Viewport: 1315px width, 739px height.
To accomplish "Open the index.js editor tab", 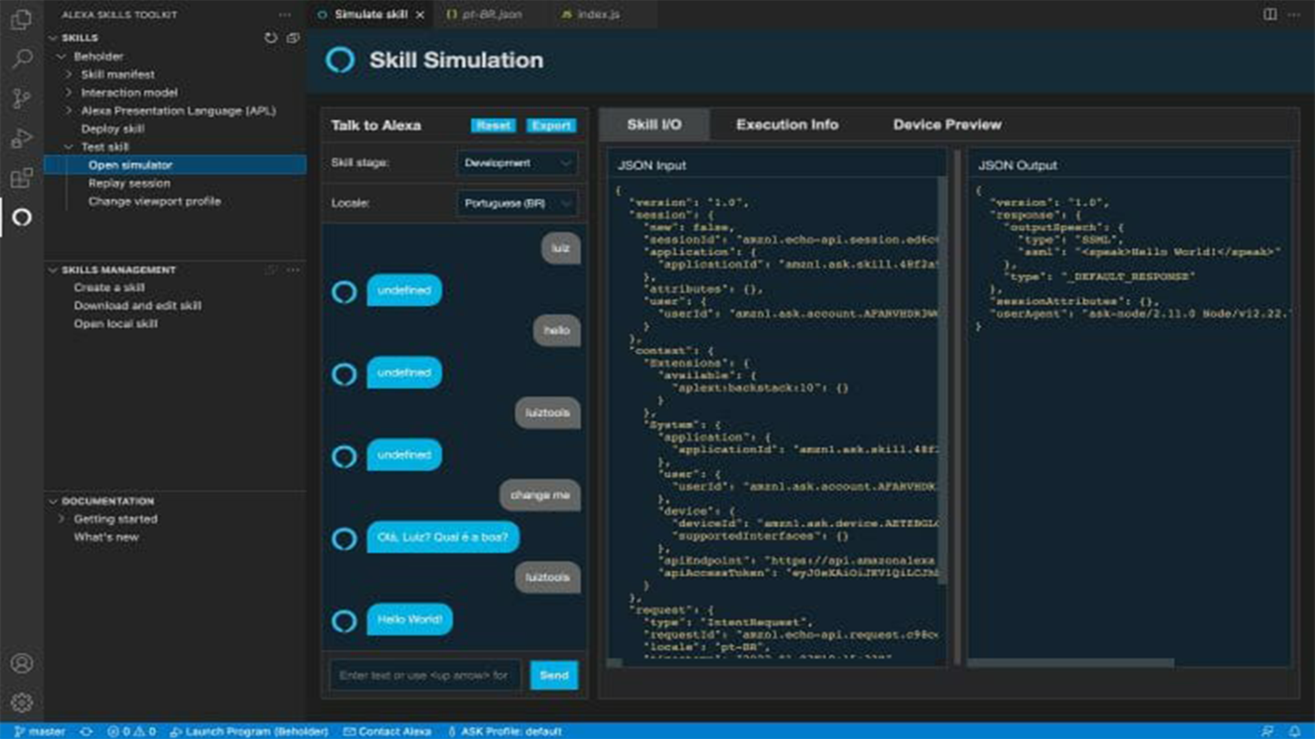I will (x=597, y=13).
